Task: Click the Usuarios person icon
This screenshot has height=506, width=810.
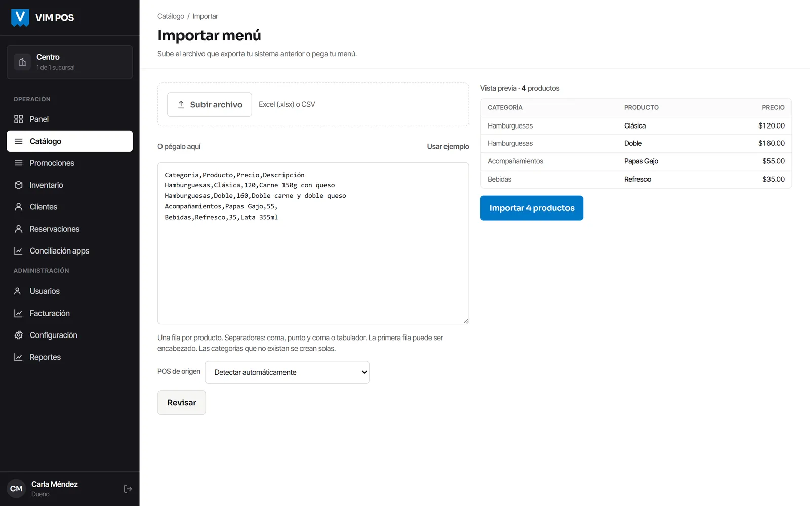Action: (18, 291)
